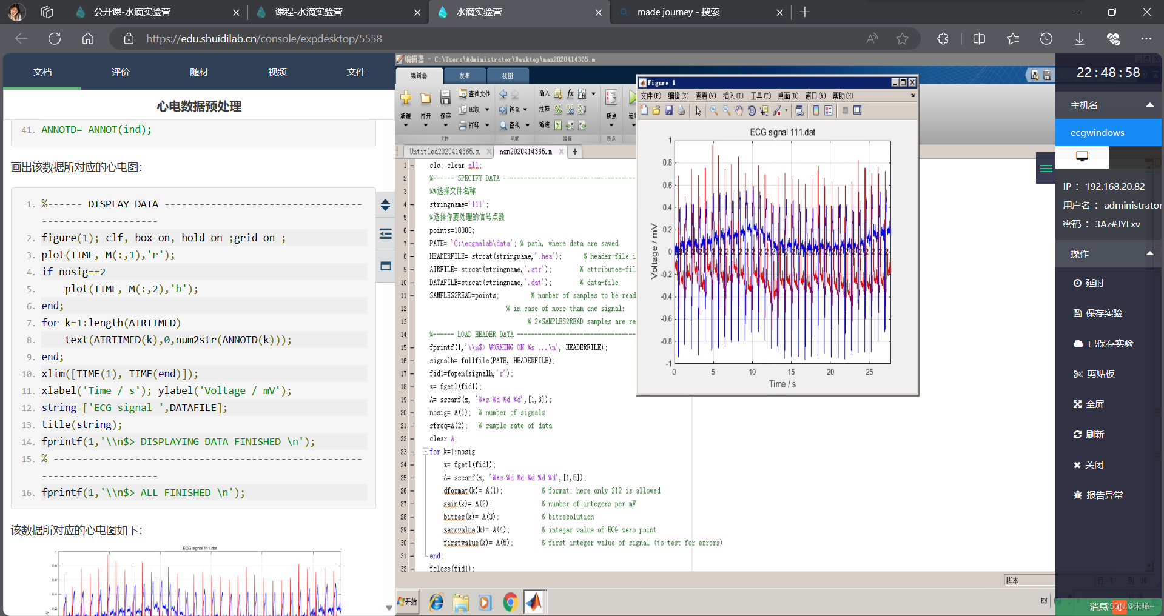This screenshot has height=616, width=1164.
Task: Open the Find (查找) dropdown arrow
Action: (x=527, y=126)
